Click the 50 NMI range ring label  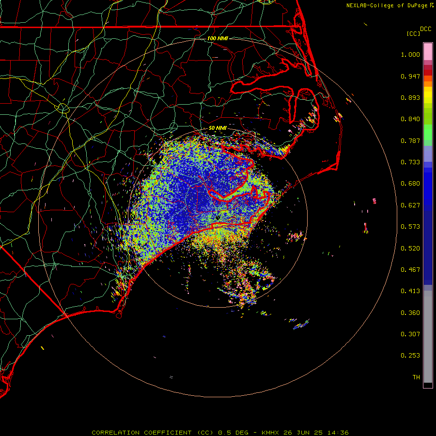click(218, 128)
